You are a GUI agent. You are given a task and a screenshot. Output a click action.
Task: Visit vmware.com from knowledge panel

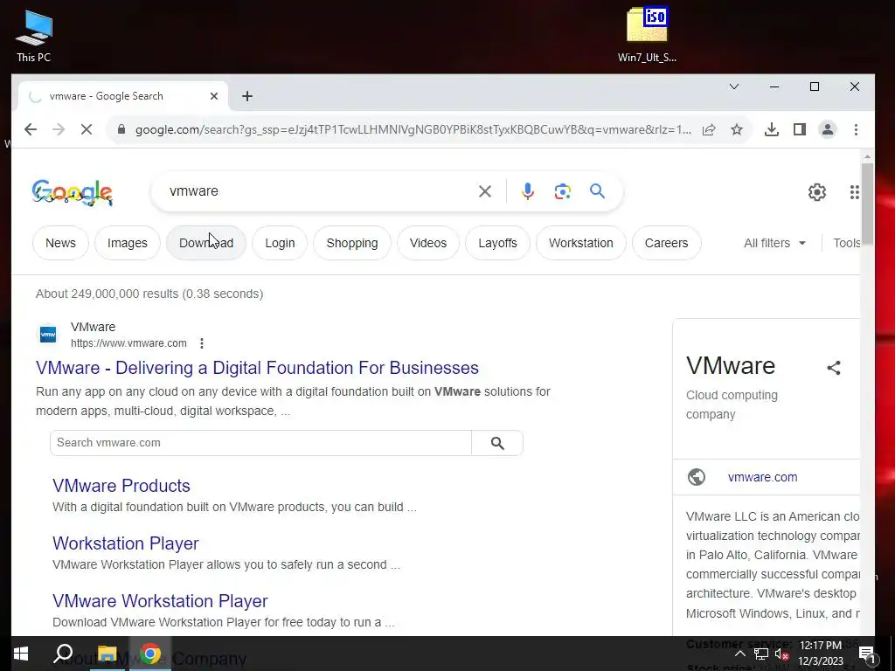(x=762, y=477)
